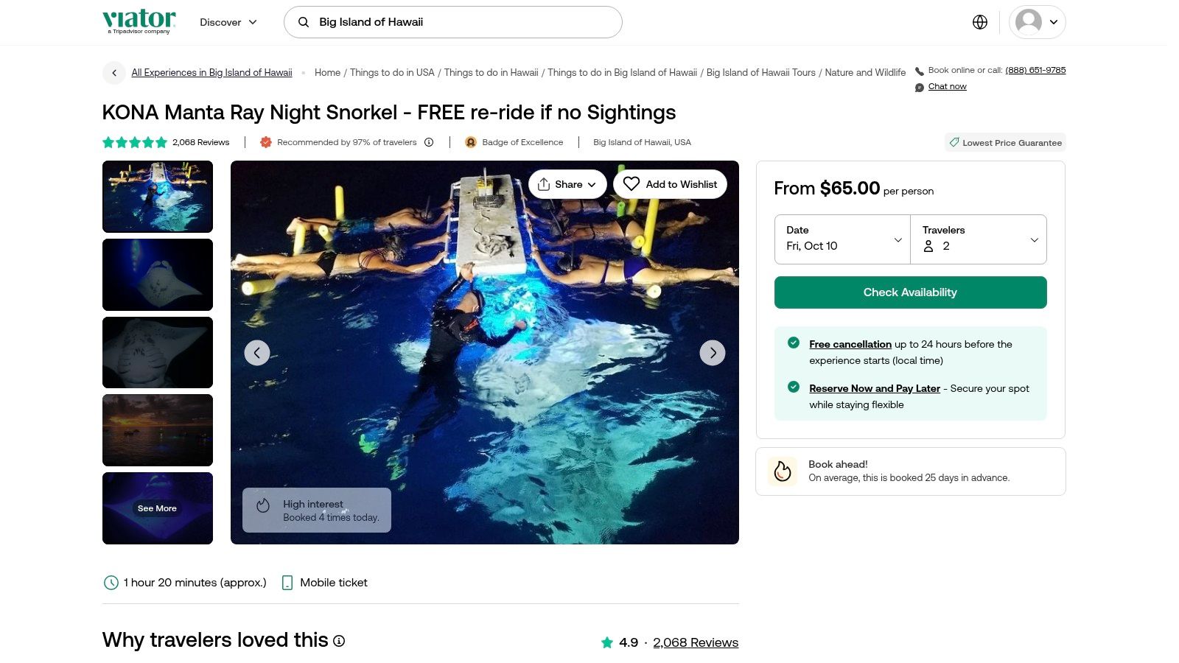Open Things to do in Hawaii breadcrumb
1179x663 pixels.
[x=491, y=72]
